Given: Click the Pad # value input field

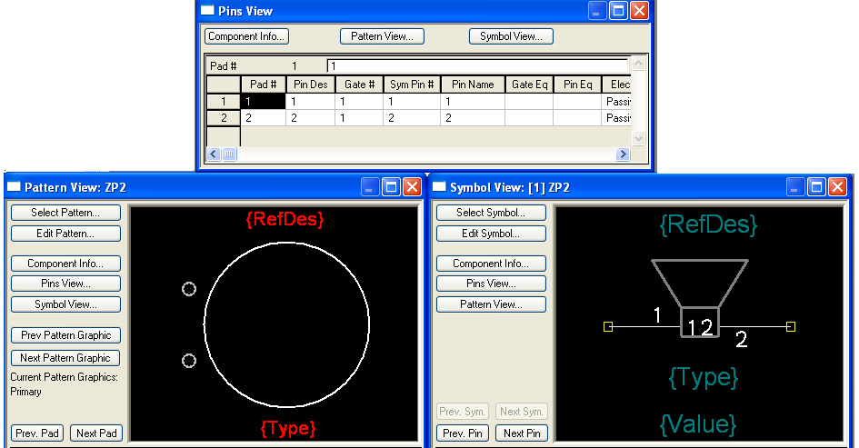Looking at the screenshot, I should [478, 65].
